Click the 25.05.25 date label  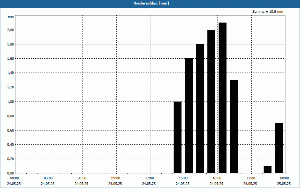(x=284, y=183)
